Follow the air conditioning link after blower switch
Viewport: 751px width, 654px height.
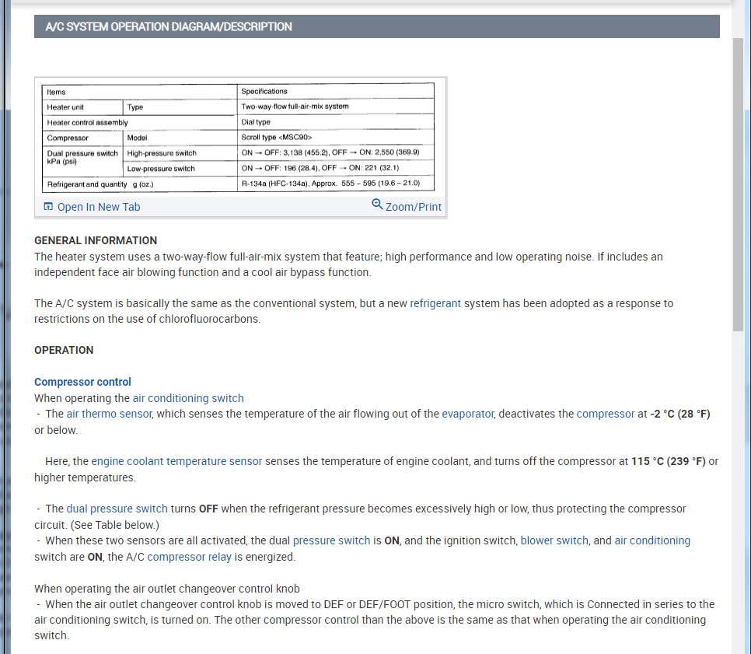(x=652, y=541)
